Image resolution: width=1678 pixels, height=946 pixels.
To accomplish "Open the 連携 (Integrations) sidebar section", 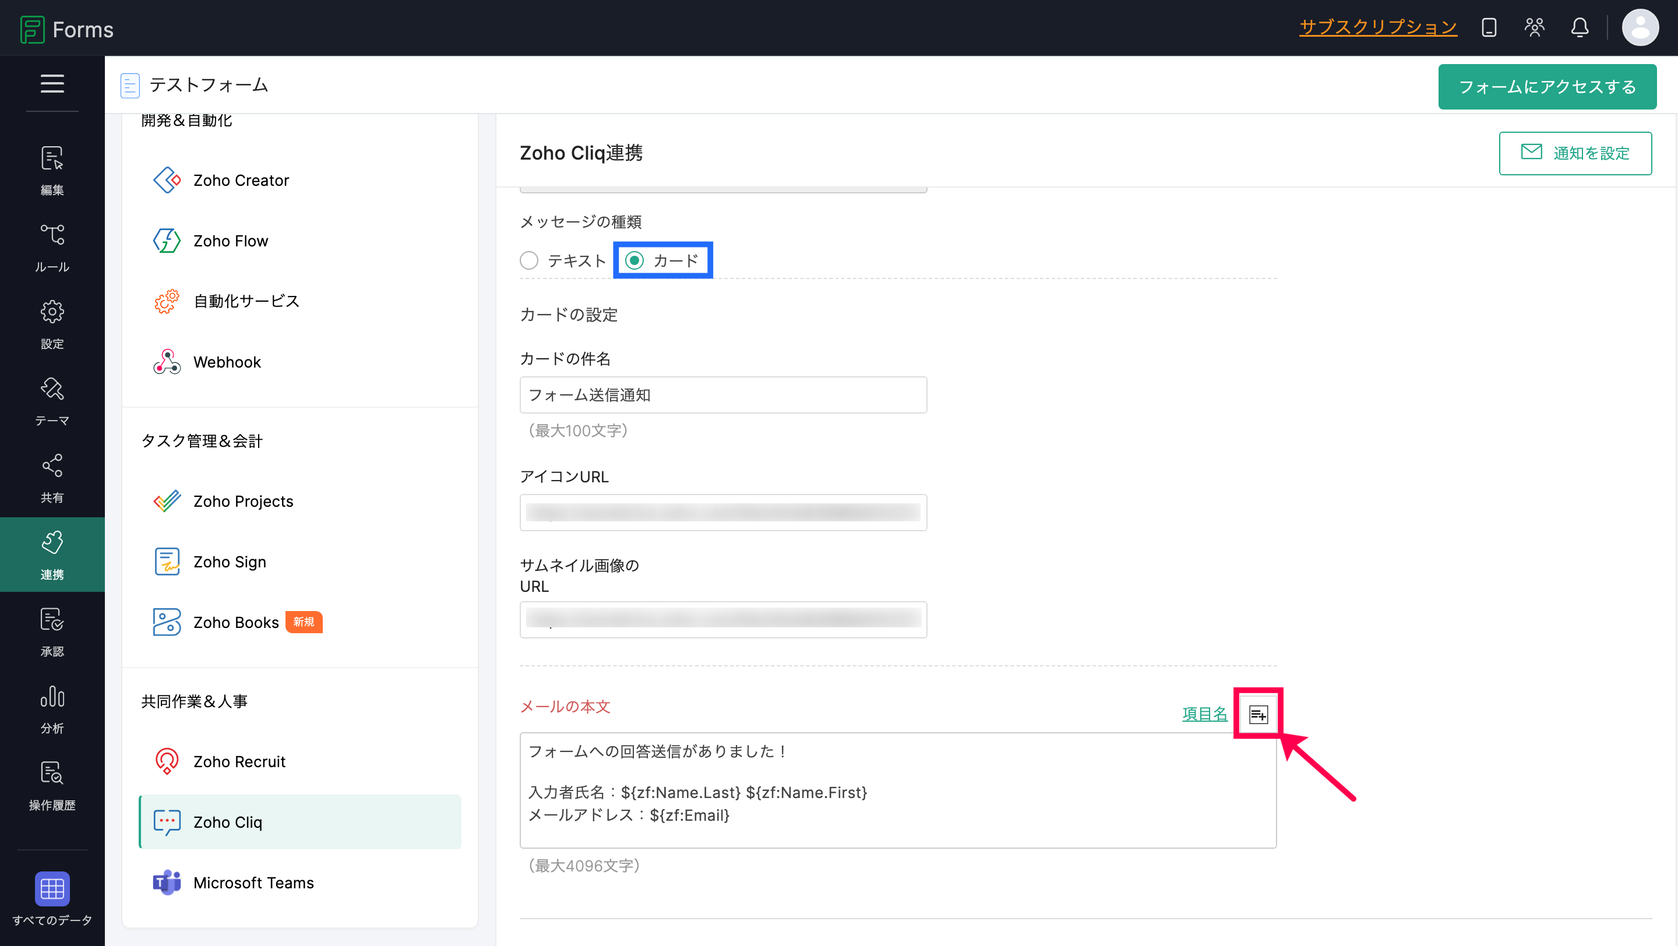I will point(52,555).
